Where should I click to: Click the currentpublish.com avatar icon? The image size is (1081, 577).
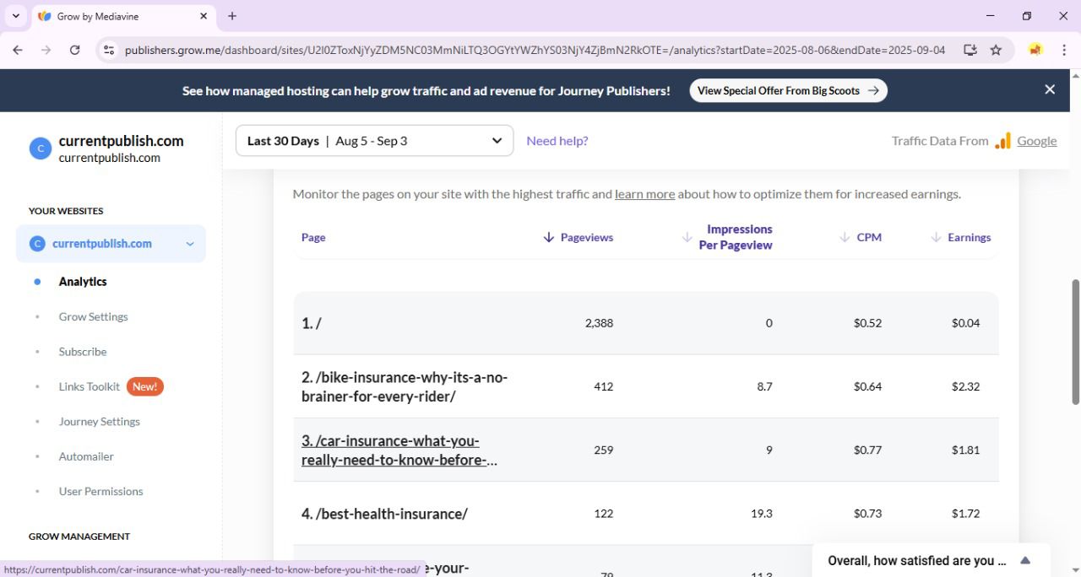point(40,148)
